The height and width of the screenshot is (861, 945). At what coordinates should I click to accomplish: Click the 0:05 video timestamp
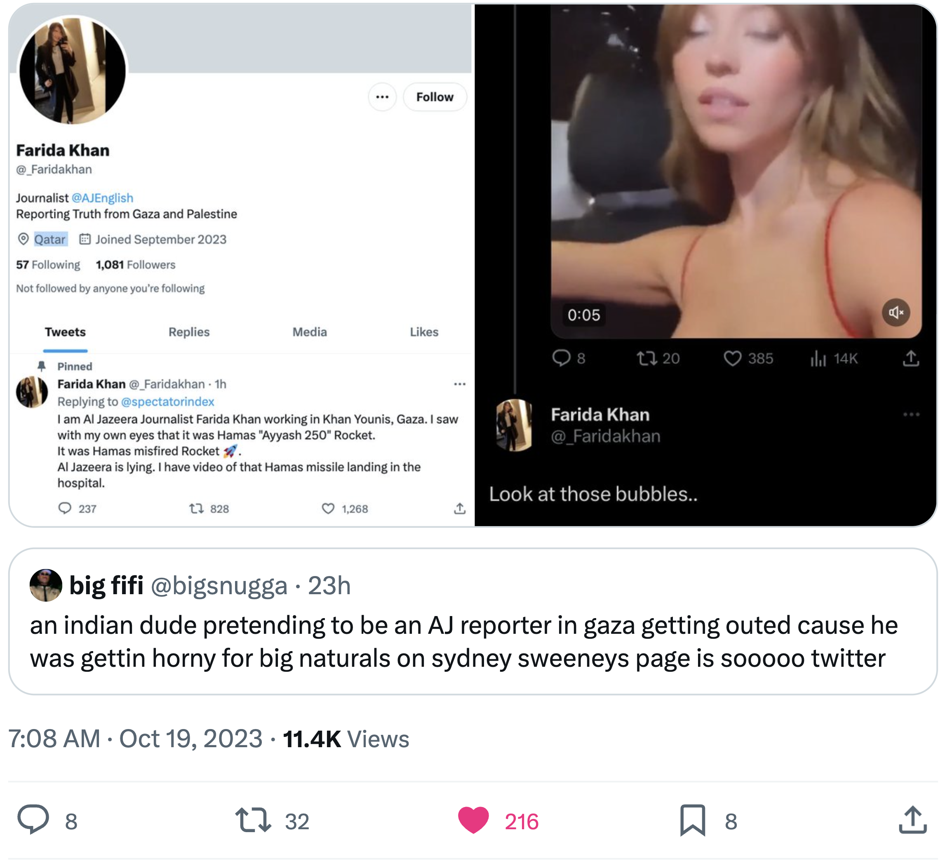click(583, 315)
